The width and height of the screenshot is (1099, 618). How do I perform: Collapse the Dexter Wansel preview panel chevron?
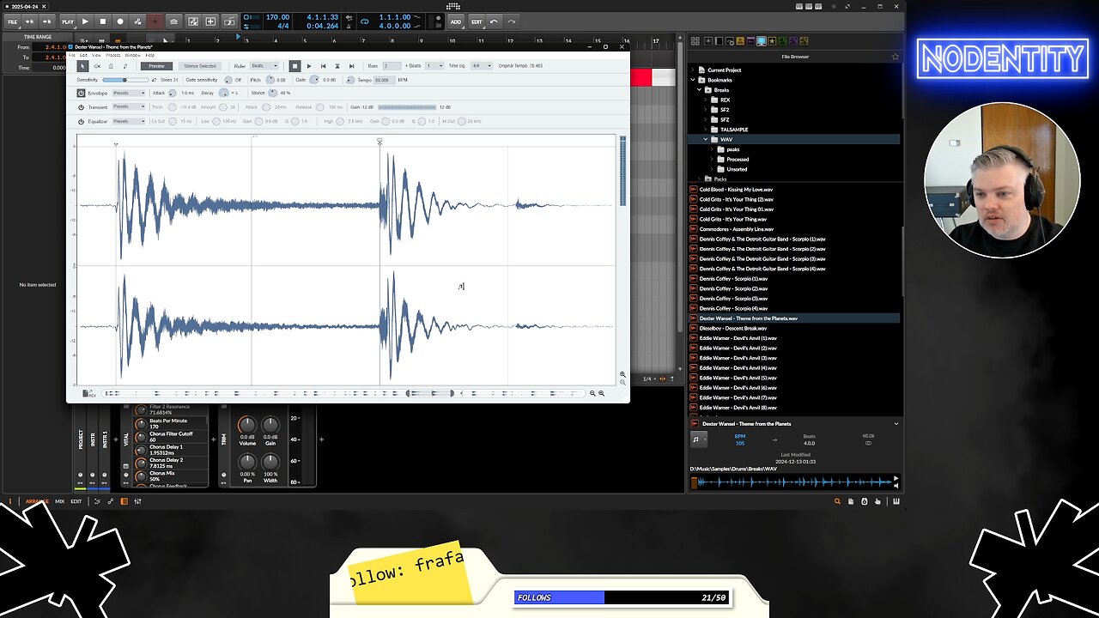[x=896, y=423]
